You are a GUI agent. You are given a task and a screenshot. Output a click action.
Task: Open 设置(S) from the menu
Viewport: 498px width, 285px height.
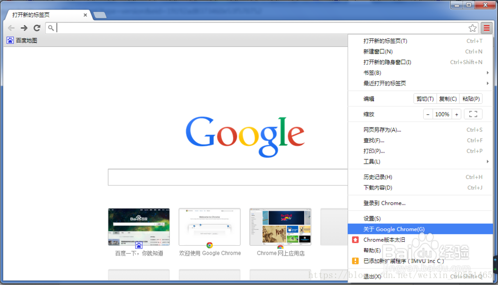pyautogui.click(x=420, y=218)
